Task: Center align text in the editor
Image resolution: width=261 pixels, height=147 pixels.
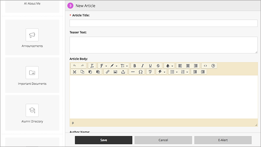Action: 188,66
